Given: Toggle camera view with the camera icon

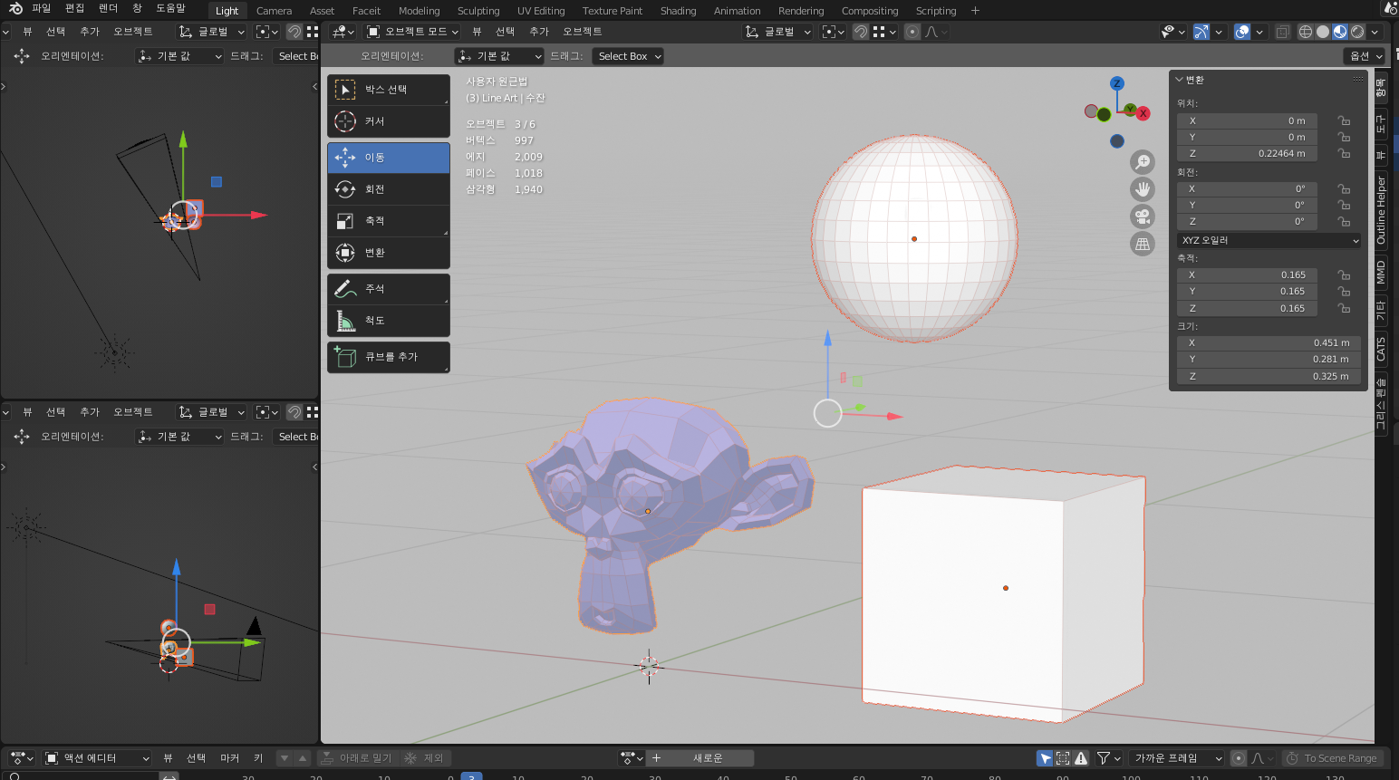Looking at the screenshot, I should [x=1143, y=217].
